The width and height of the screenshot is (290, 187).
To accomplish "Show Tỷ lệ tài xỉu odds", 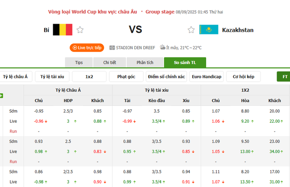I will [52, 77].
